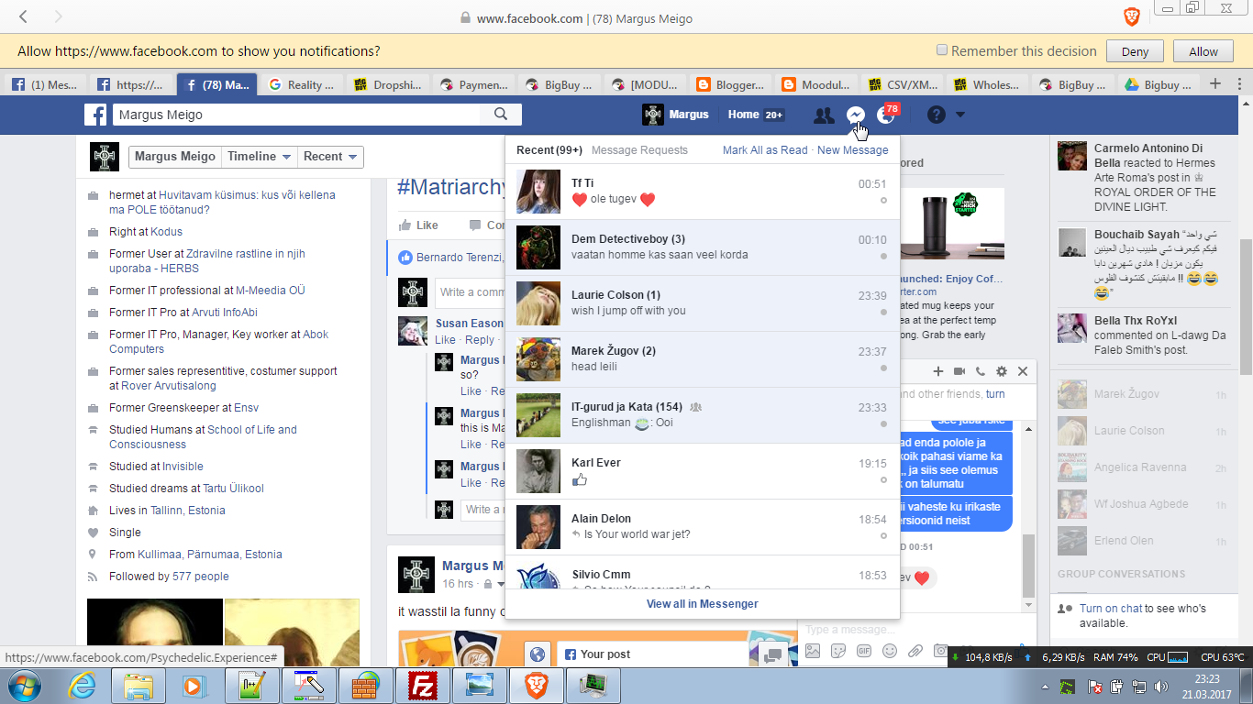This screenshot has height=704, width=1253.
Task: Toggle read status dot for Tf Ti message
Action: (x=883, y=200)
